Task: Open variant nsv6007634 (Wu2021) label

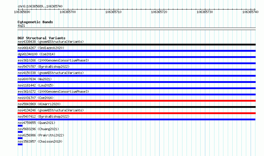Action: [x=35, y=79]
